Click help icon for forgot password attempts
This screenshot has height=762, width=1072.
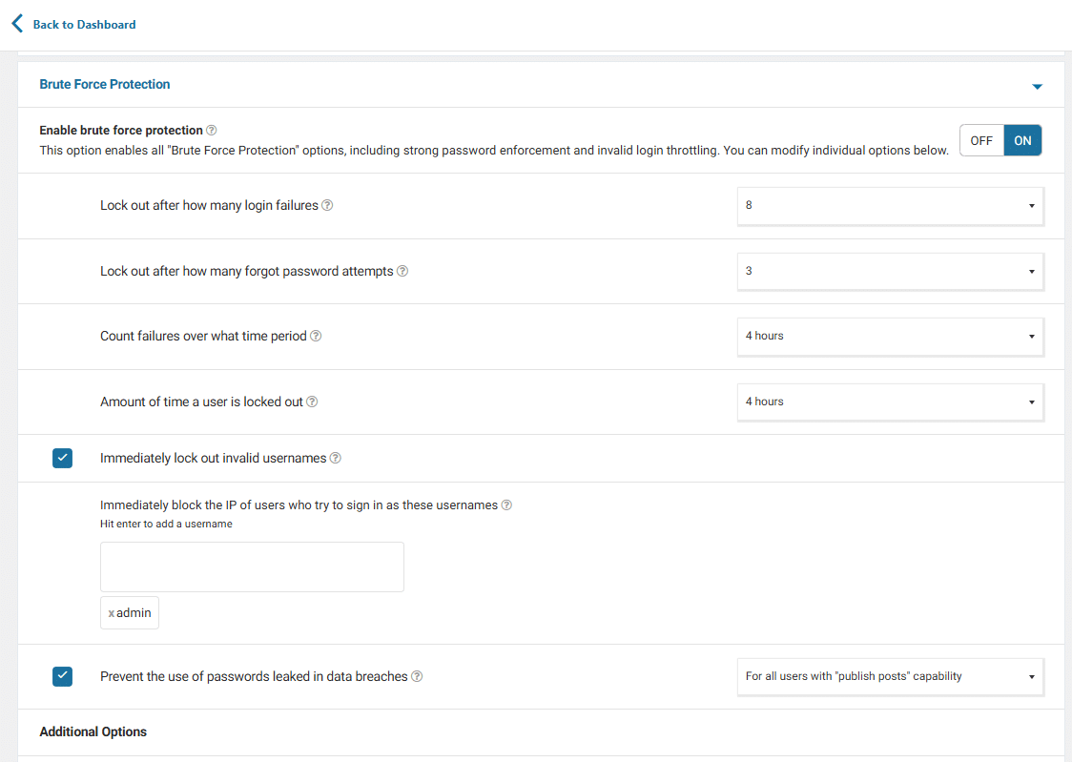point(402,272)
